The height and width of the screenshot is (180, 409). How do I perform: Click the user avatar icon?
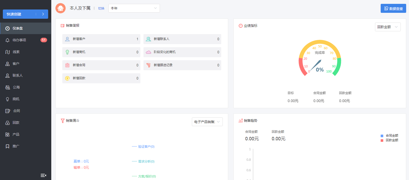(61, 8)
